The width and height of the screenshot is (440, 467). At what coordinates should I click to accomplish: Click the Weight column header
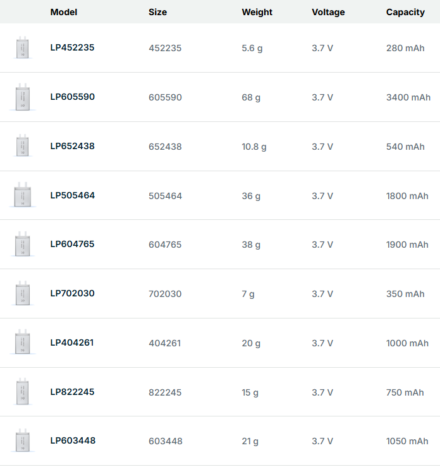point(257,12)
